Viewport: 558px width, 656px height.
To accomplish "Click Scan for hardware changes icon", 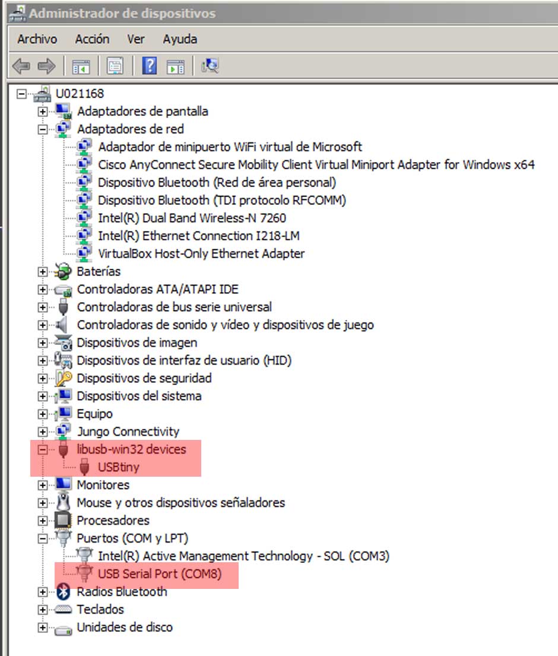I will pyautogui.click(x=210, y=65).
